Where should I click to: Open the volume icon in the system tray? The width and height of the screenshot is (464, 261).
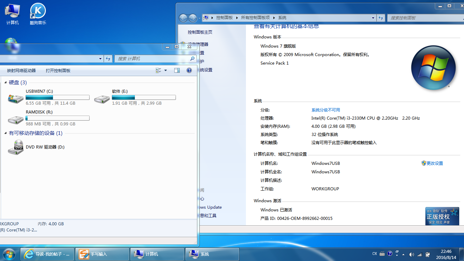412,254
